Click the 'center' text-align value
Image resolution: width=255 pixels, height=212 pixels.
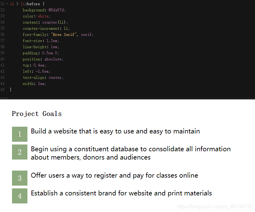click(x=55, y=78)
